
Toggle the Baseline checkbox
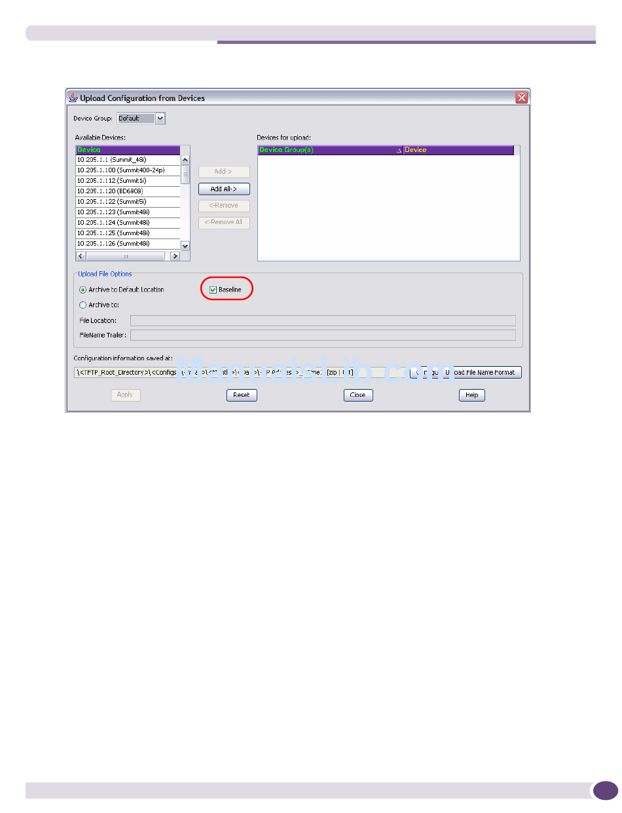pos(213,290)
